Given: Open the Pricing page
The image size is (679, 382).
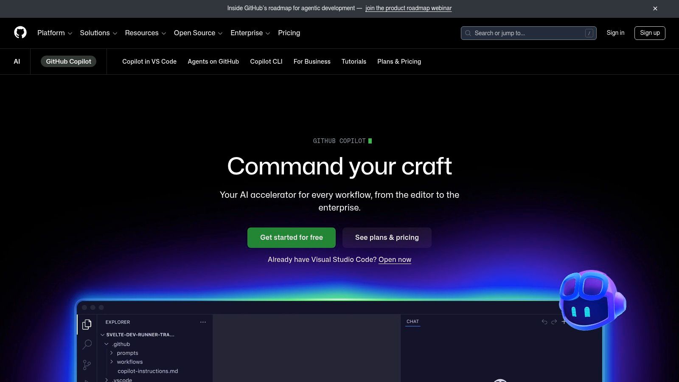Looking at the screenshot, I should (x=289, y=33).
